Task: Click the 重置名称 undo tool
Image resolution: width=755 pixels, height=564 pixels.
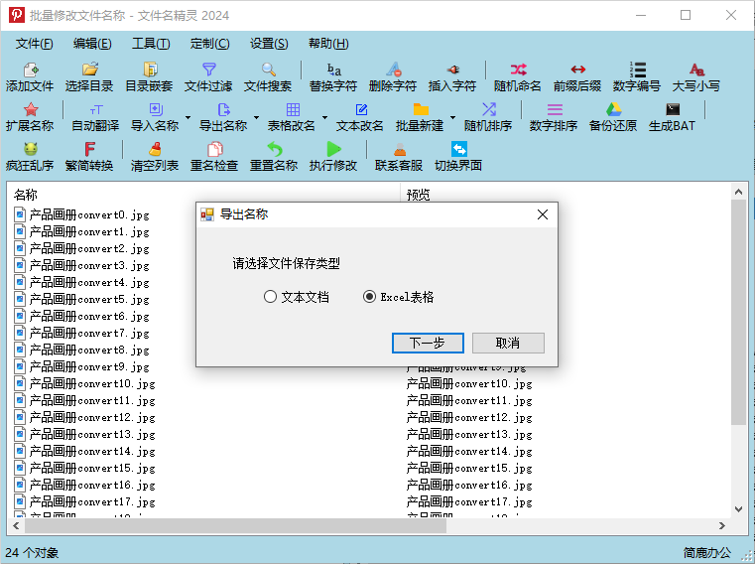Action: [x=274, y=157]
